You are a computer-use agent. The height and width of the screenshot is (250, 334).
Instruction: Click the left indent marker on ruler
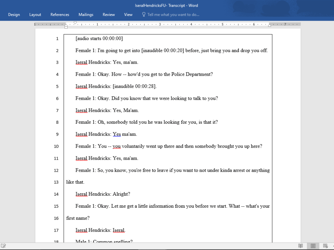click(66, 27)
